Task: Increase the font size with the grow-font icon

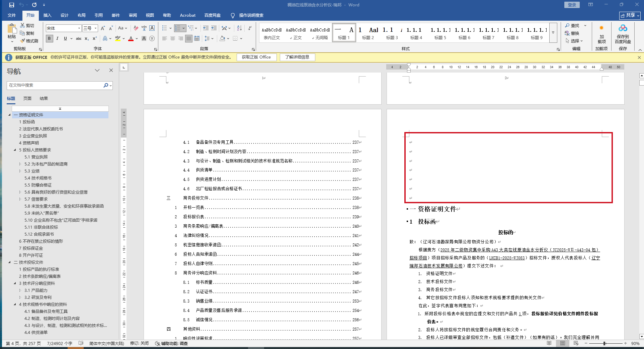Action: coord(103,28)
